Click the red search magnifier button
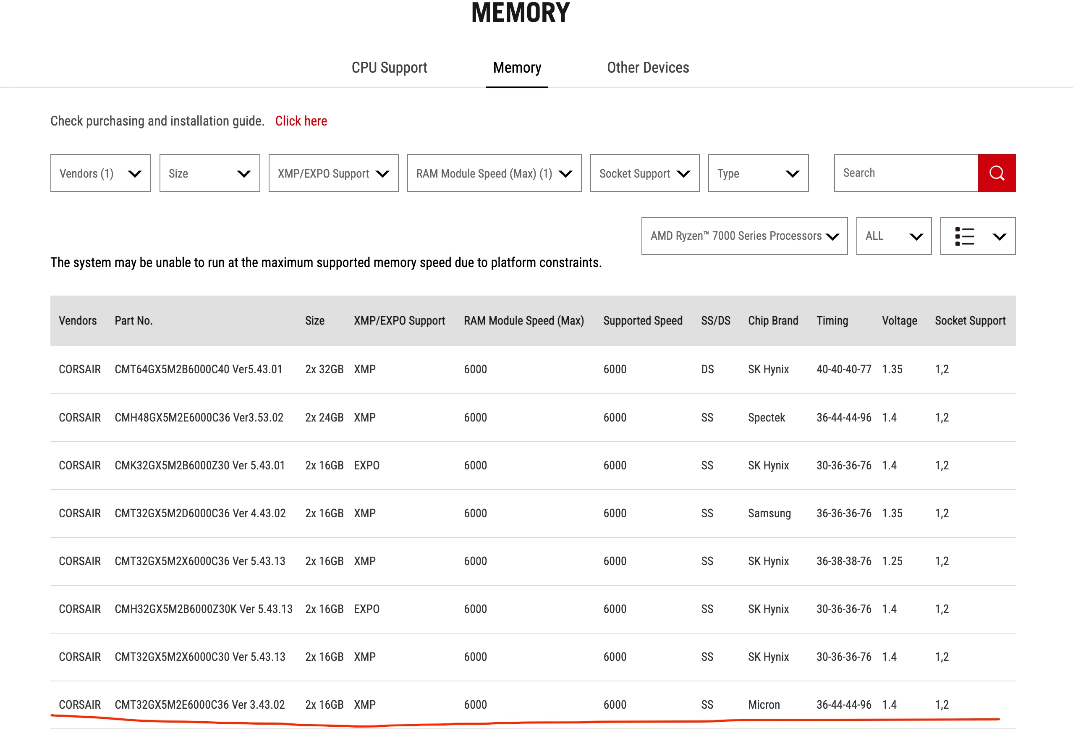The image size is (1073, 749). (996, 173)
